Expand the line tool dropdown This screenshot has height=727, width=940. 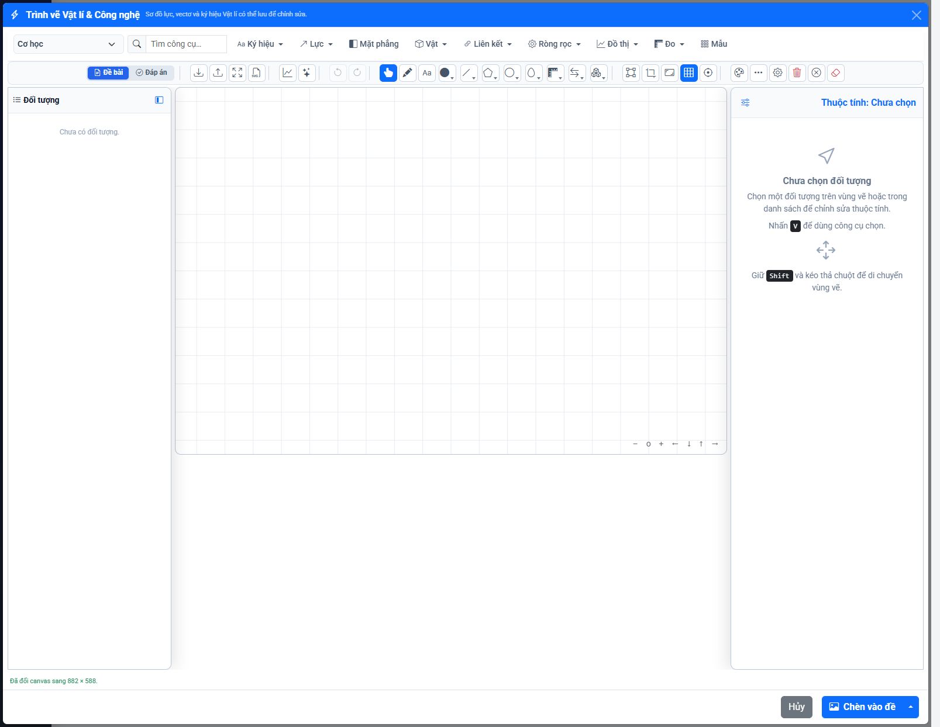(x=469, y=73)
